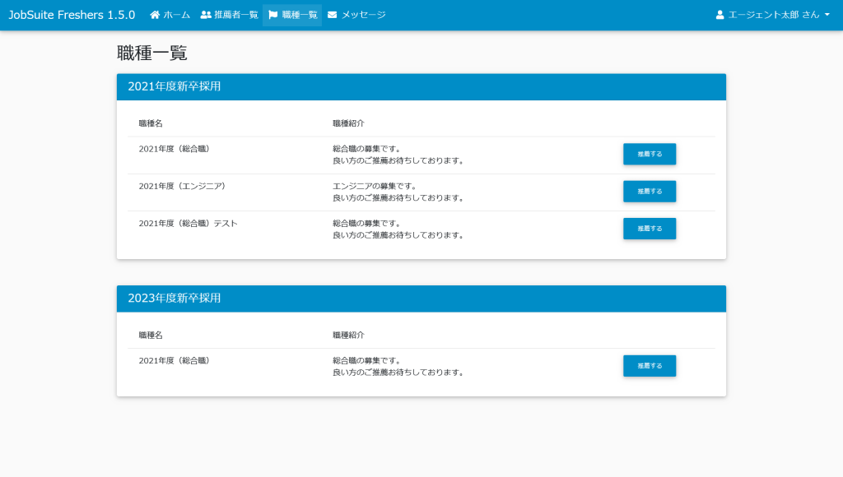
Task: Click the 職種紹介 column header in the first table
Action: (348, 123)
